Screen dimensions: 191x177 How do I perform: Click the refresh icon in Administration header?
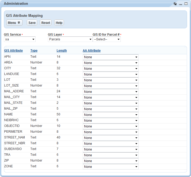click(175, 4)
